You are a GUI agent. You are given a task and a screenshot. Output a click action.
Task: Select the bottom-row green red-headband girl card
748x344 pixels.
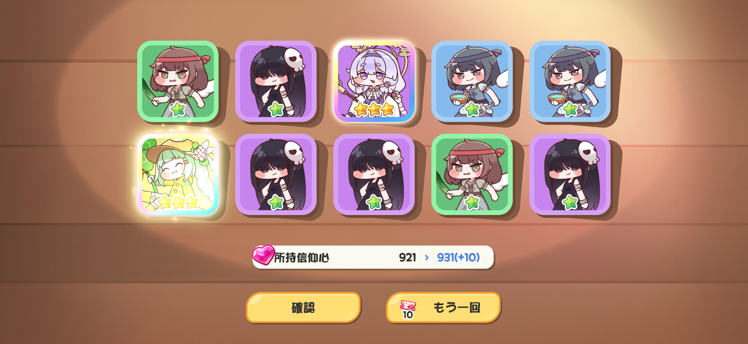472,175
